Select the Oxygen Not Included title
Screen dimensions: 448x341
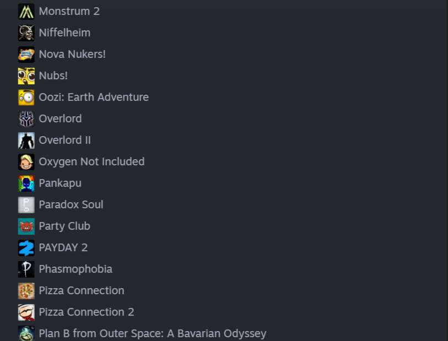pyautogui.click(x=91, y=162)
